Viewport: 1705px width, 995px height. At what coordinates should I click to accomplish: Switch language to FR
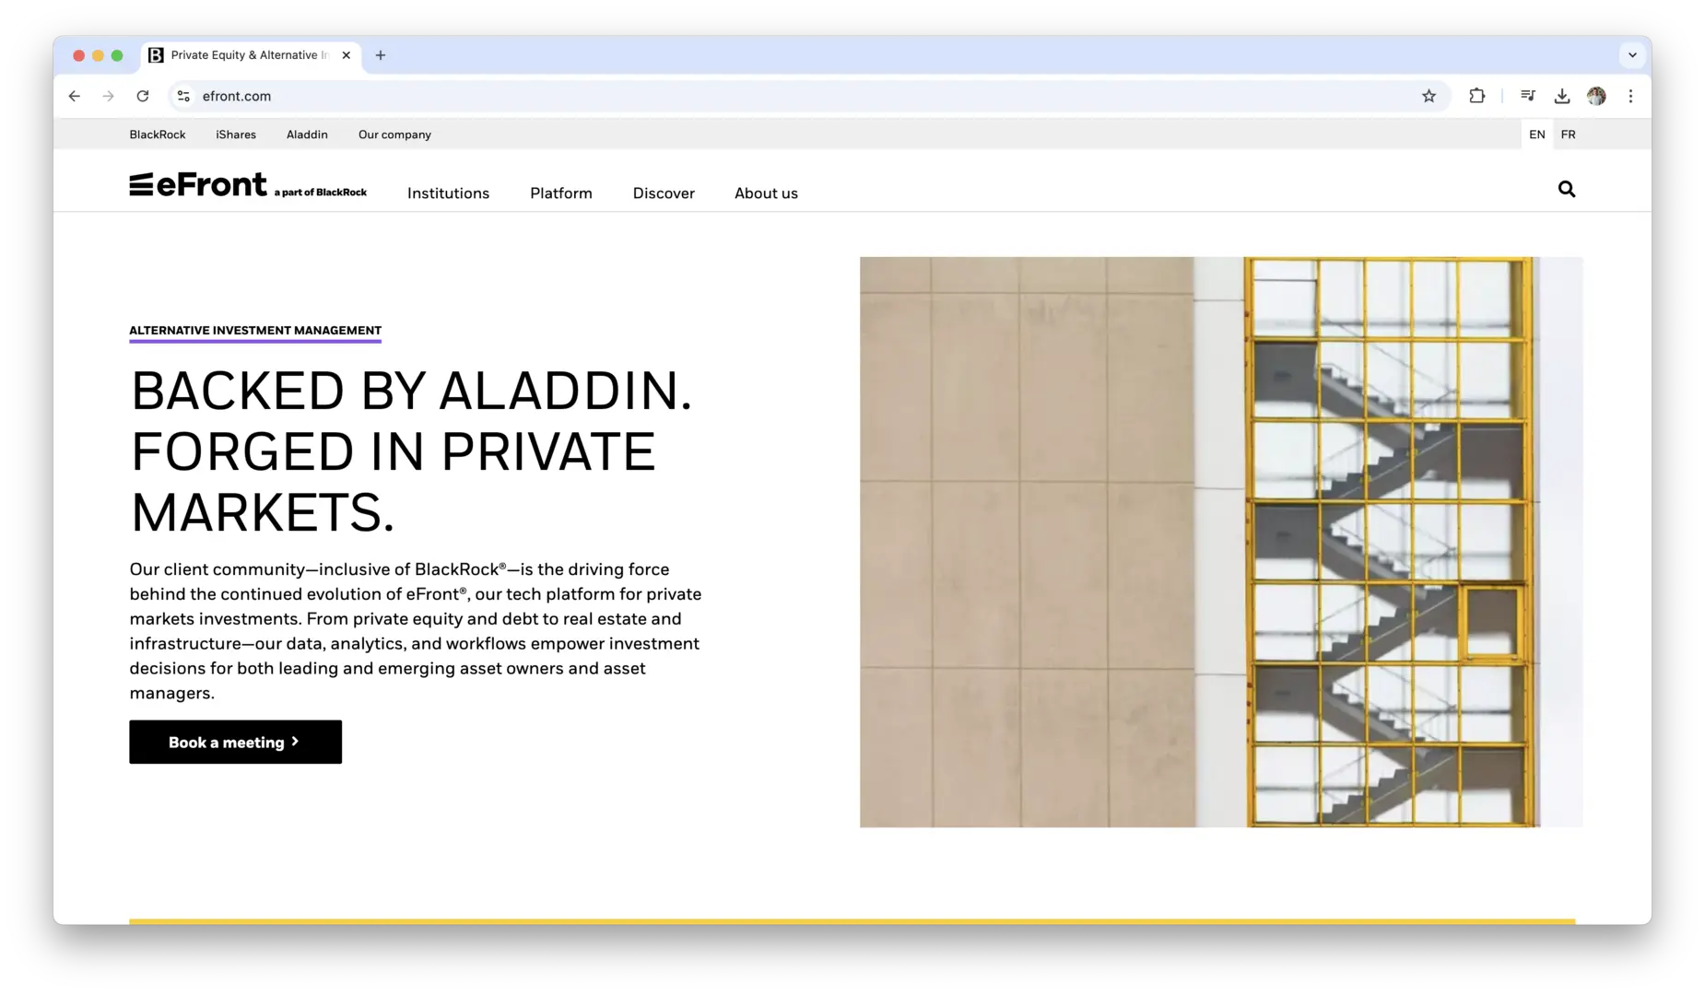(x=1568, y=135)
